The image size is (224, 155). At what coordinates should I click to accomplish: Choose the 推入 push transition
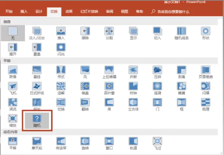pos(61,33)
